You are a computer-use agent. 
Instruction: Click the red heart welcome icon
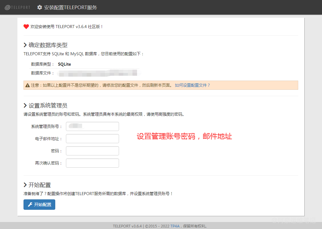click(x=26, y=27)
